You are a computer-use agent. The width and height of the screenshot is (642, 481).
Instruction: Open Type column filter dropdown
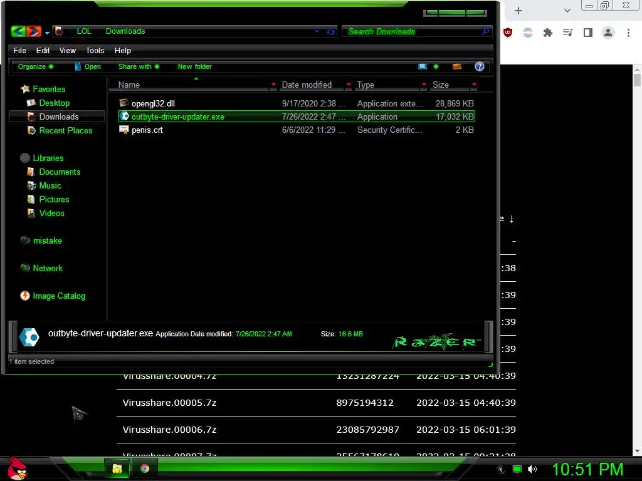point(424,85)
